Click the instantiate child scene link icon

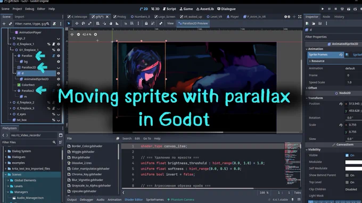point(11,23)
